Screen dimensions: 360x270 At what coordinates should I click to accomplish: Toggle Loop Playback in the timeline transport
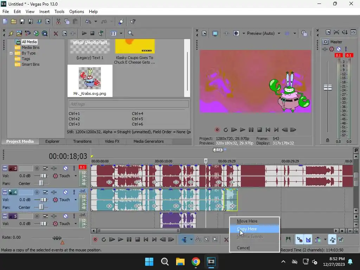point(104,239)
